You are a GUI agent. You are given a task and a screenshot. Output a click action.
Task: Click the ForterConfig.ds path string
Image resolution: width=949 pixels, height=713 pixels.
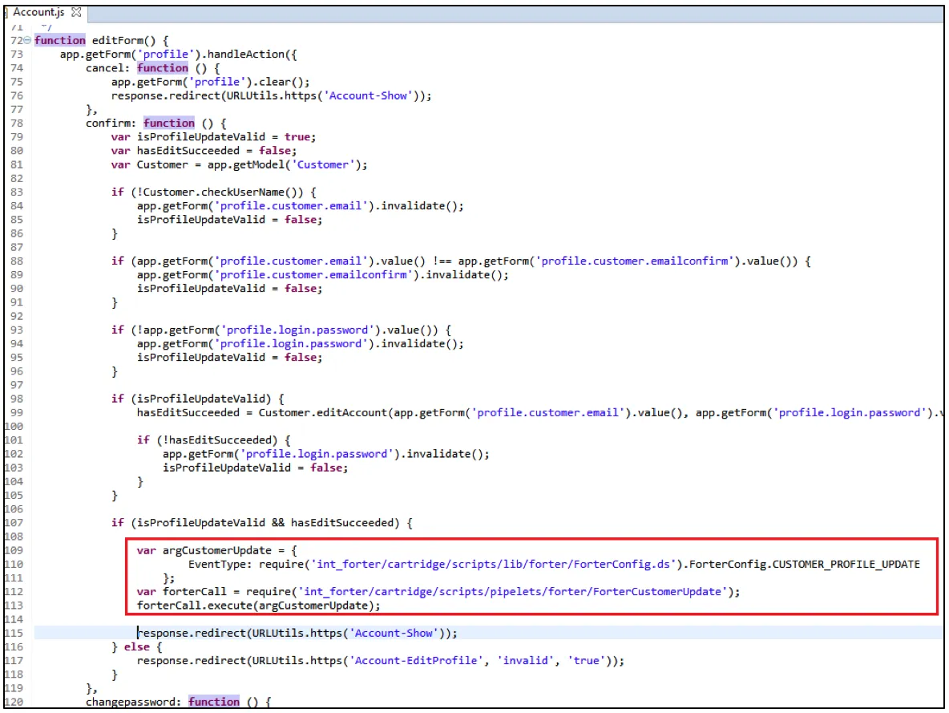pyautogui.click(x=493, y=565)
